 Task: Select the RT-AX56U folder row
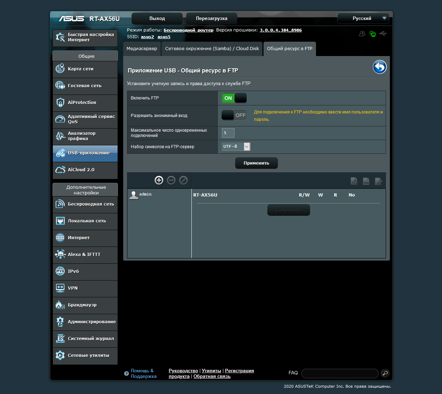pyautogui.click(x=205, y=195)
